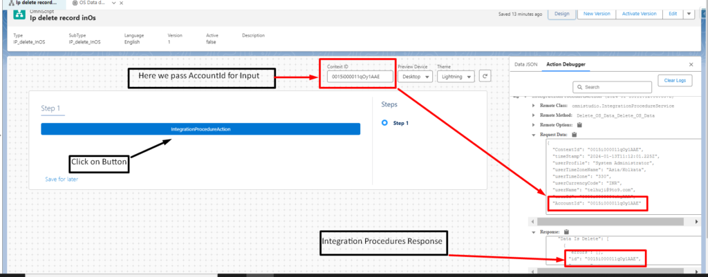Click Activate Version

pyautogui.click(x=639, y=14)
